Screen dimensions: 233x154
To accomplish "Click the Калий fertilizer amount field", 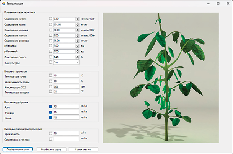I will pyautogui.click(x=66, y=118).
